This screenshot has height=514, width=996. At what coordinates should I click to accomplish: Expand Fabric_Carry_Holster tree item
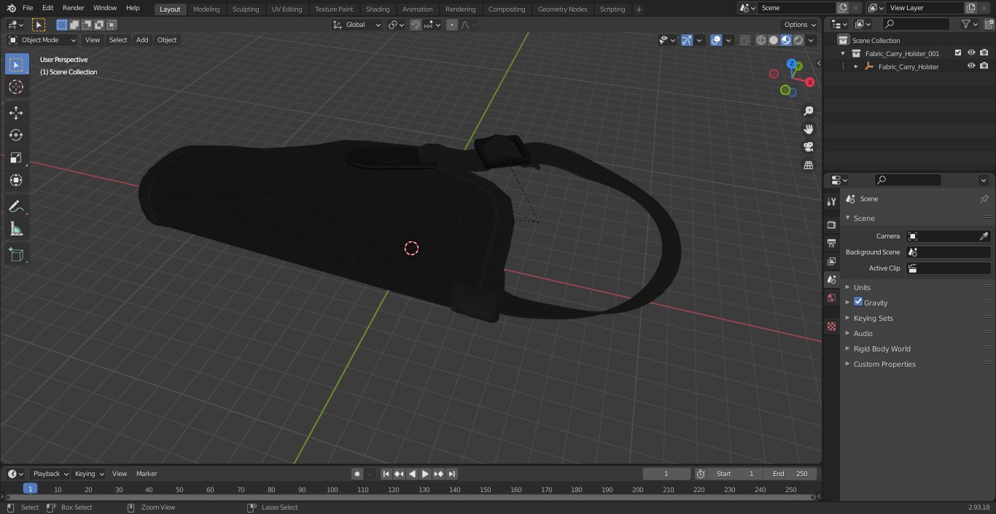pos(856,66)
